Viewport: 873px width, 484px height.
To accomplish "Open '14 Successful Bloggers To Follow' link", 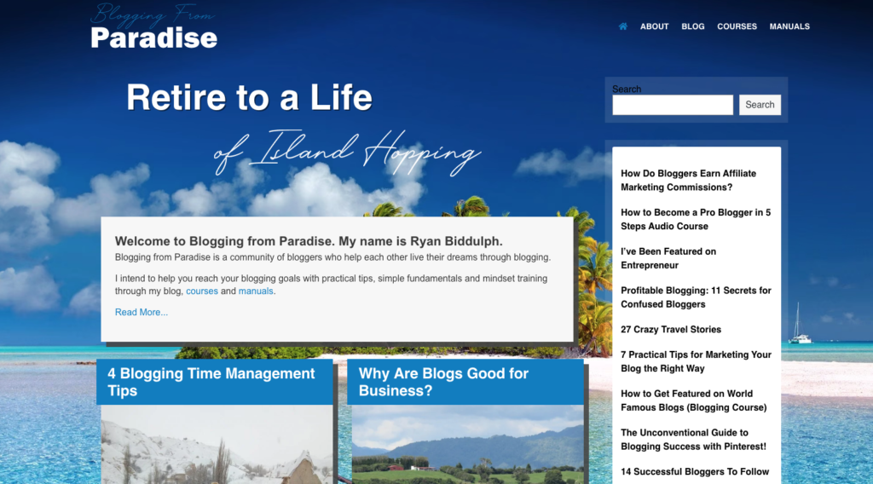I will 695,472.
